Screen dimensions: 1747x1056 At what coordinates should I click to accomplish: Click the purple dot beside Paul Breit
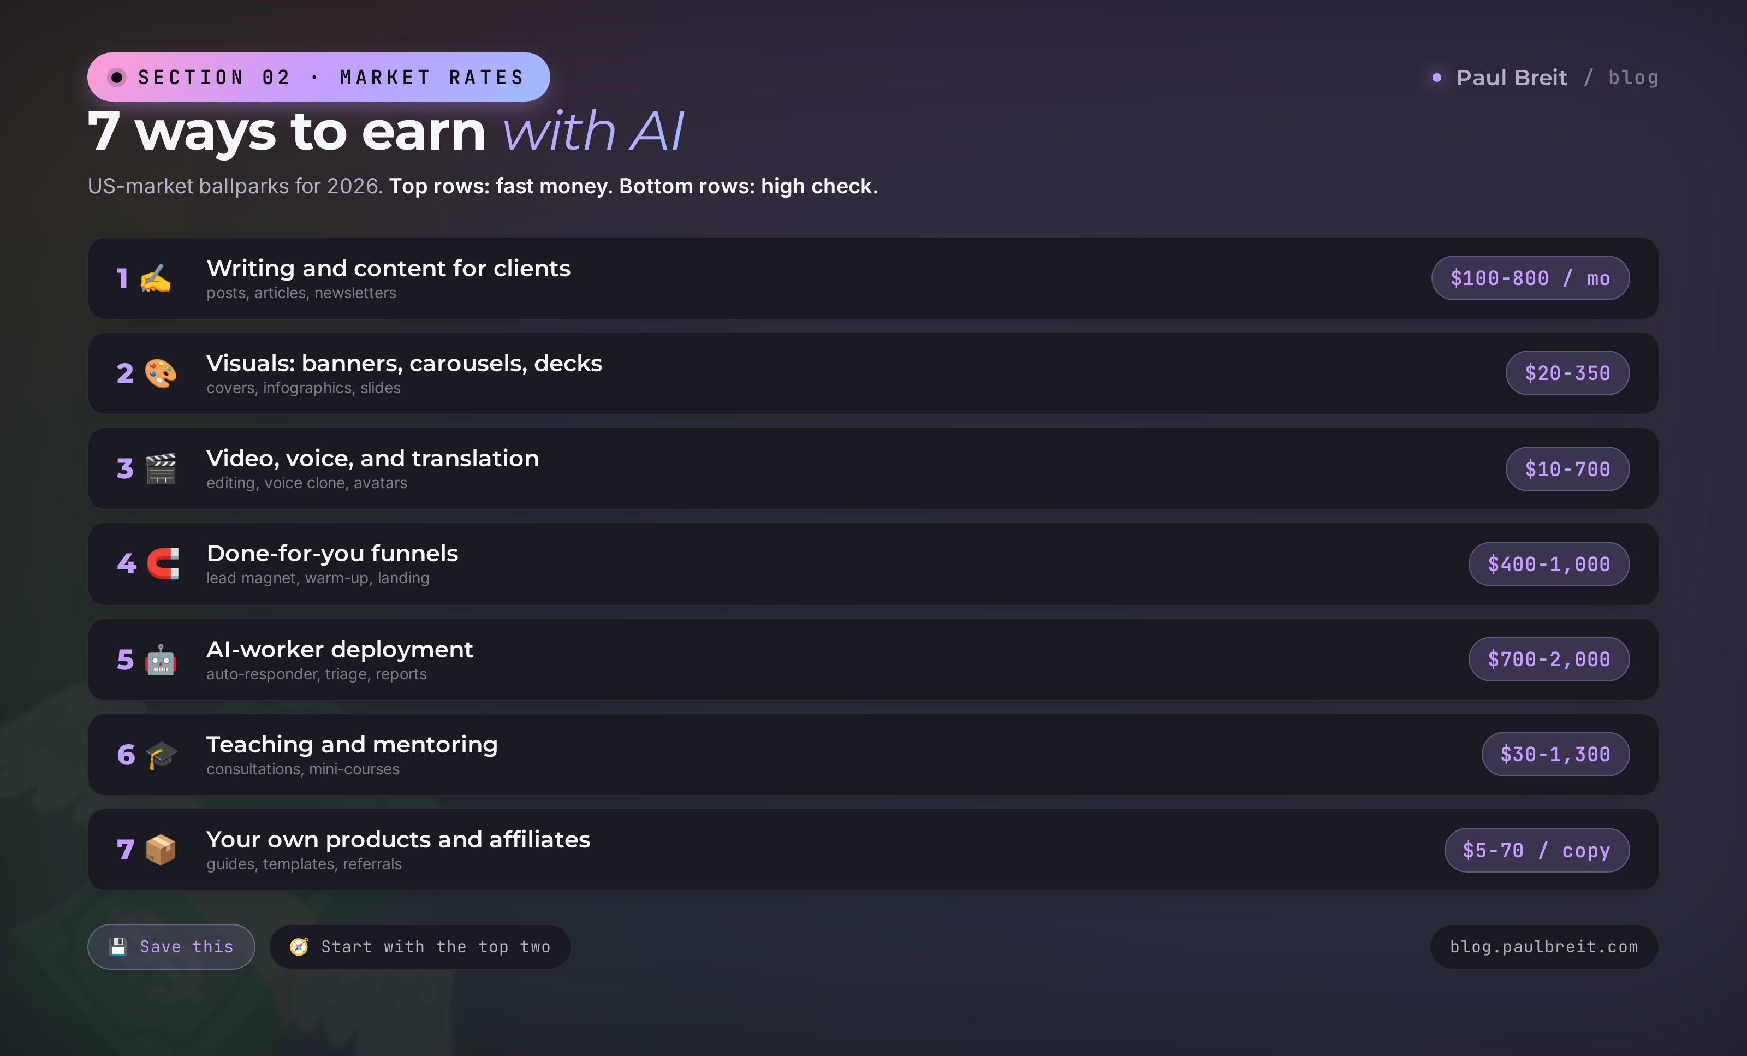1436,78
